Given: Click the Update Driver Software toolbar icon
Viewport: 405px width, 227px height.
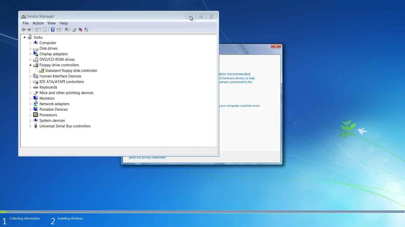Looking at the screenshot, I should (74, 30).
